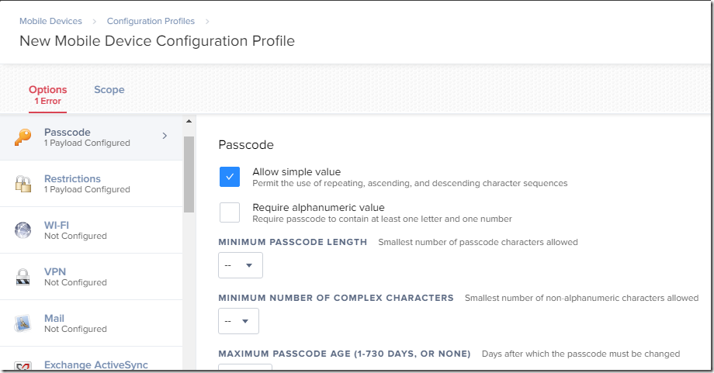Select the Wi-Fi payload item

pyautogui.click(x=91, y=230)
